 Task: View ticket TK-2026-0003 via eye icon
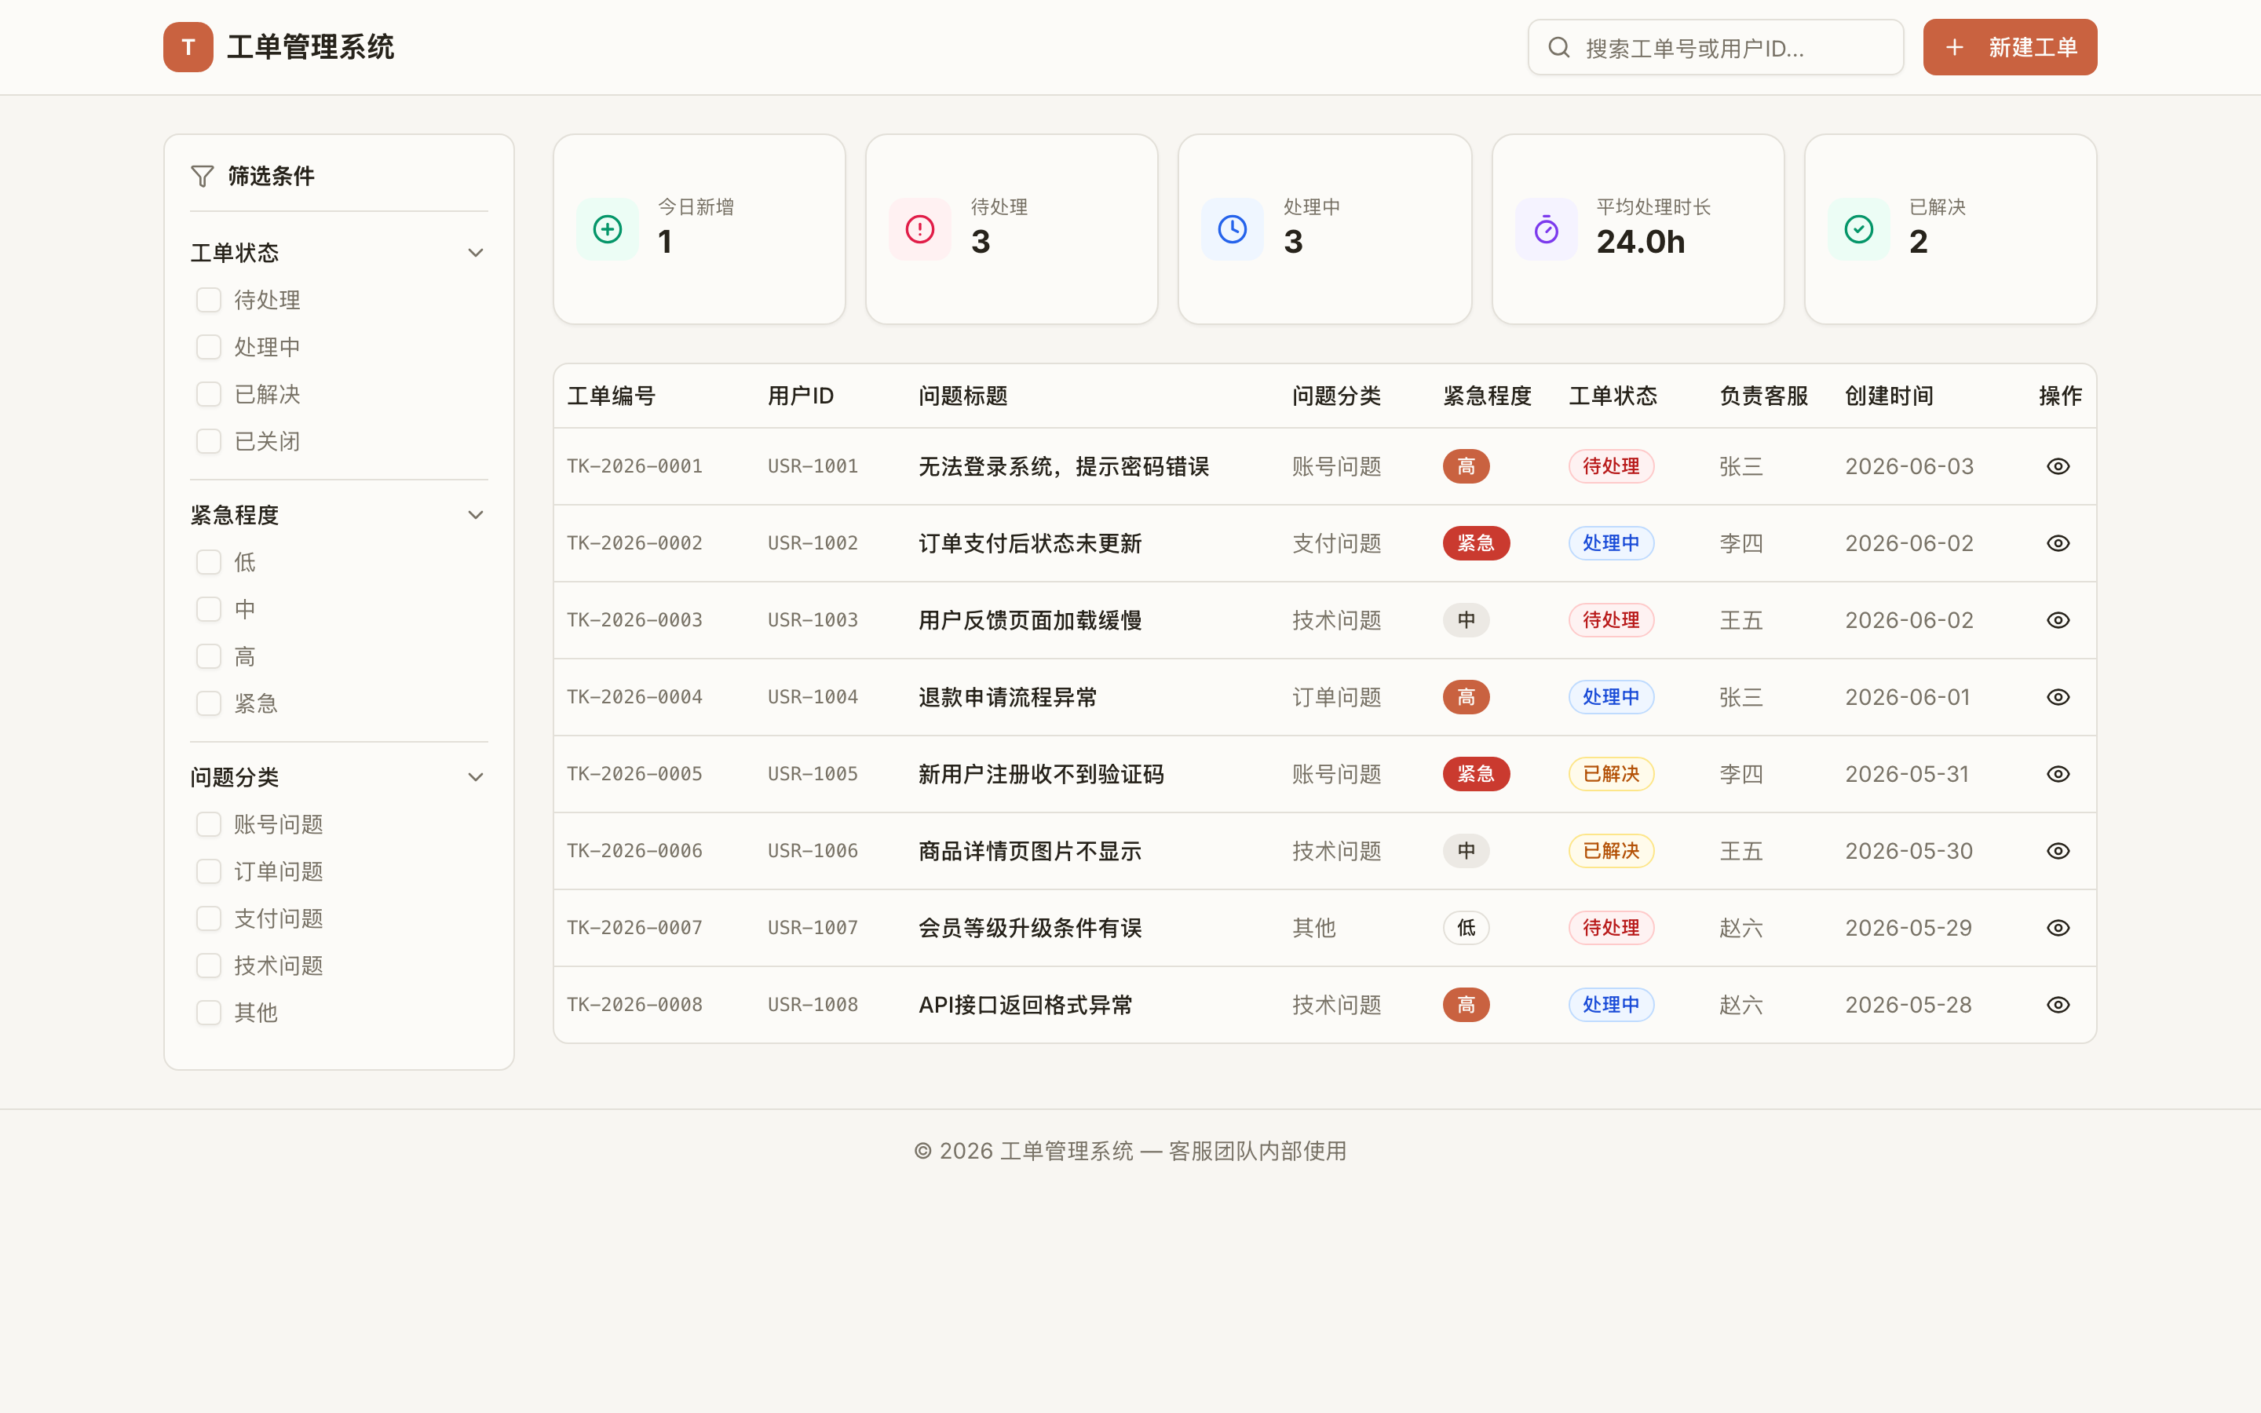pos(2058,620)
